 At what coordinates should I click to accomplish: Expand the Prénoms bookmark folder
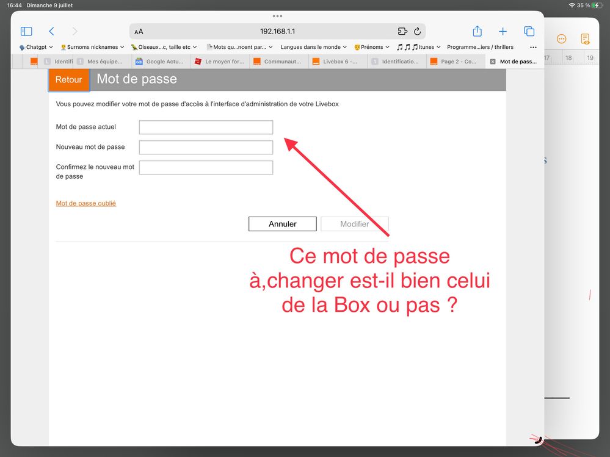pos(371,47)
